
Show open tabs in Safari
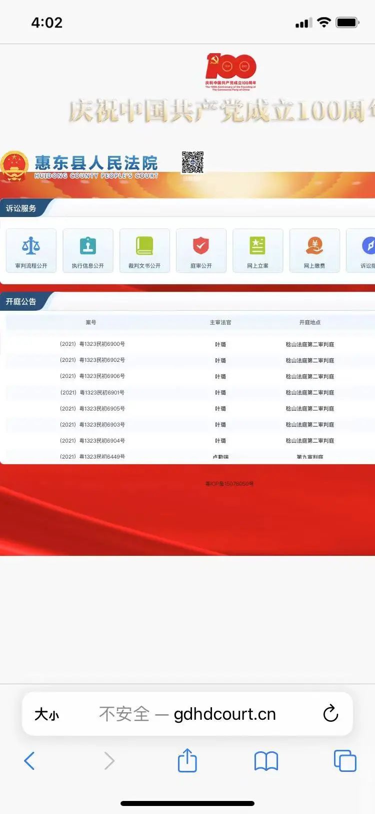tap(344, 761)
